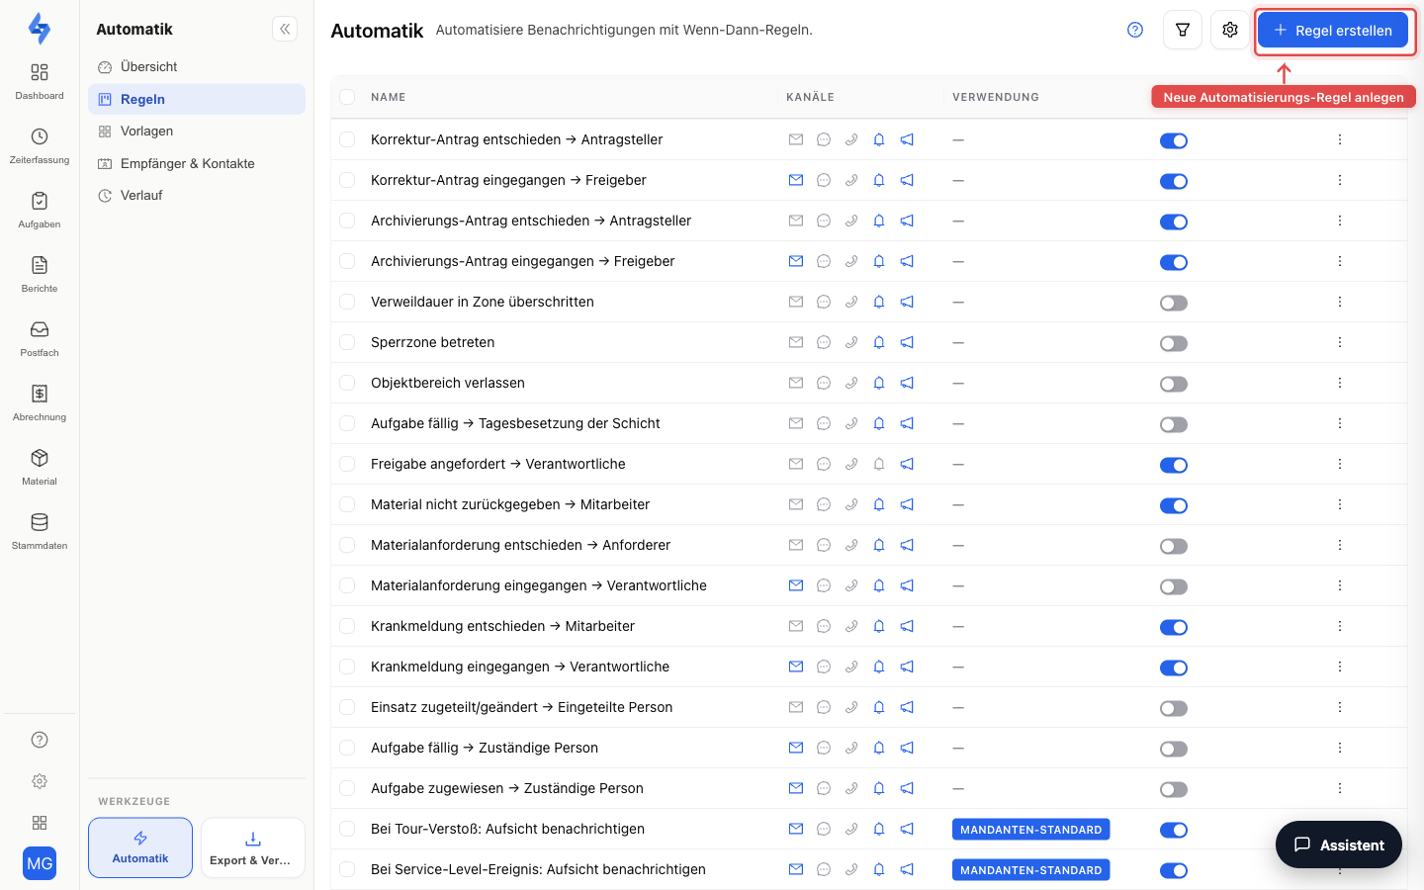Open Empfänger & Kontakte in the sidebar
Viewport: 1424px width, 890px height.
click(197, 163)
